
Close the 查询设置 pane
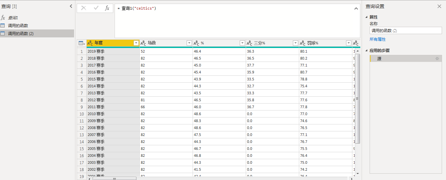(x=439, y=6)
